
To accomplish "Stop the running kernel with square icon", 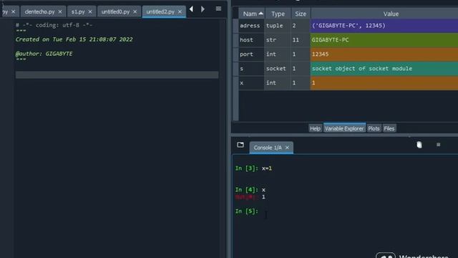I will click(439, 145).
